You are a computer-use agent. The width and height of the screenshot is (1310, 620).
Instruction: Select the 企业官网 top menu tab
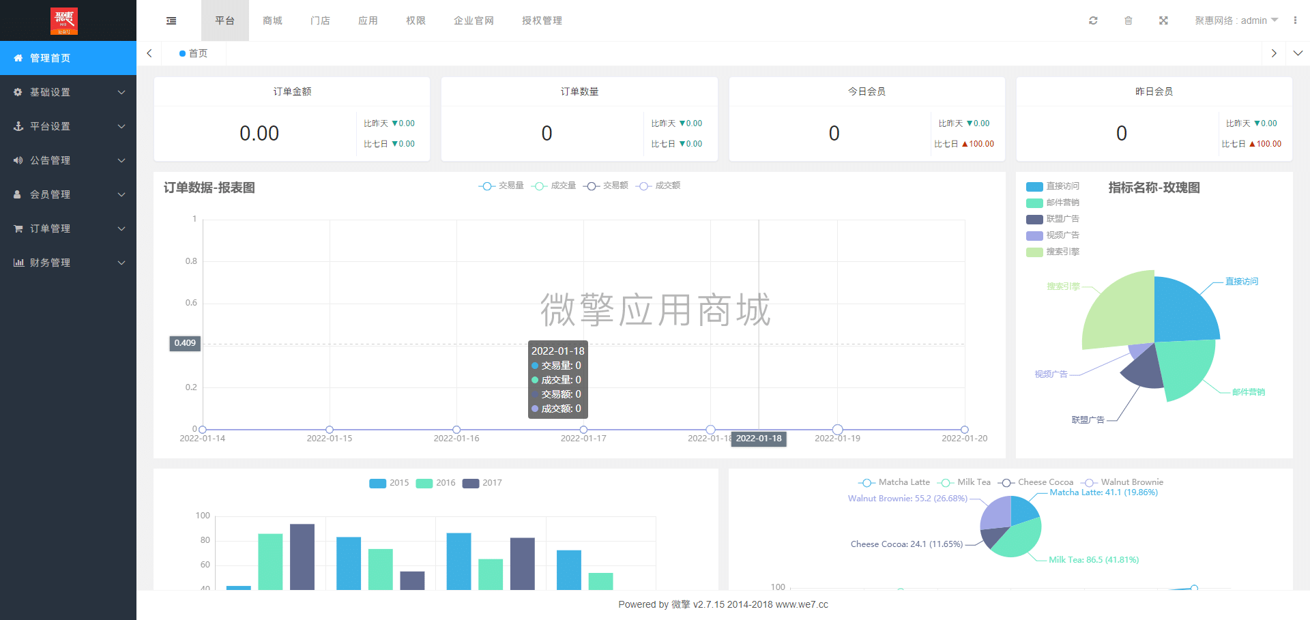coord(474,20)
